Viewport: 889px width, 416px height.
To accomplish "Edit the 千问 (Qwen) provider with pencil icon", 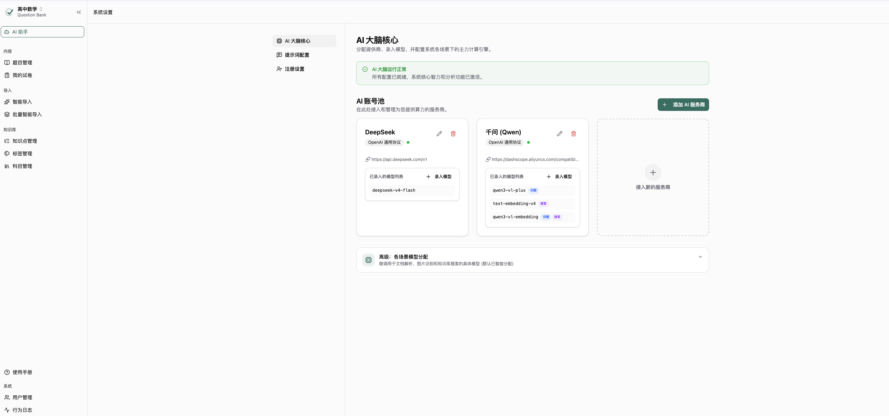I will click(560, 134).
